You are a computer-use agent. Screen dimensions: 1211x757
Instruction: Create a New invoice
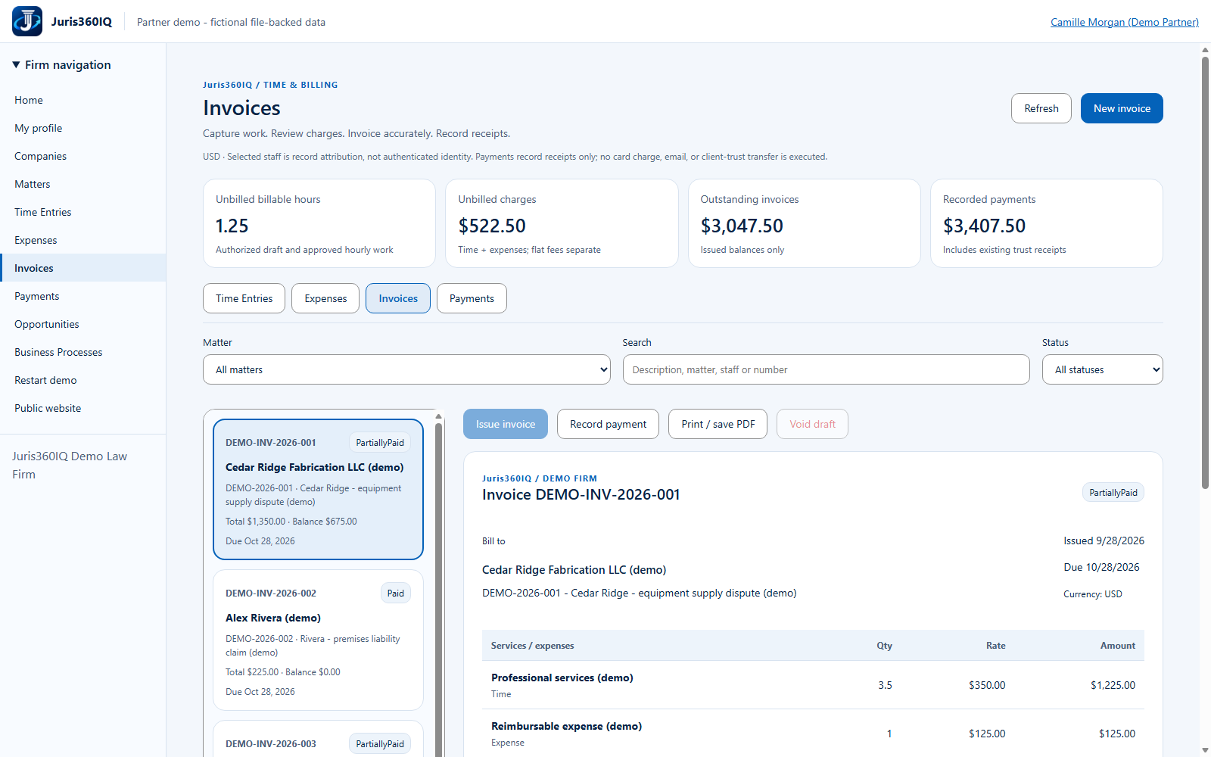pyautogui.click(x=1122, y=108)
